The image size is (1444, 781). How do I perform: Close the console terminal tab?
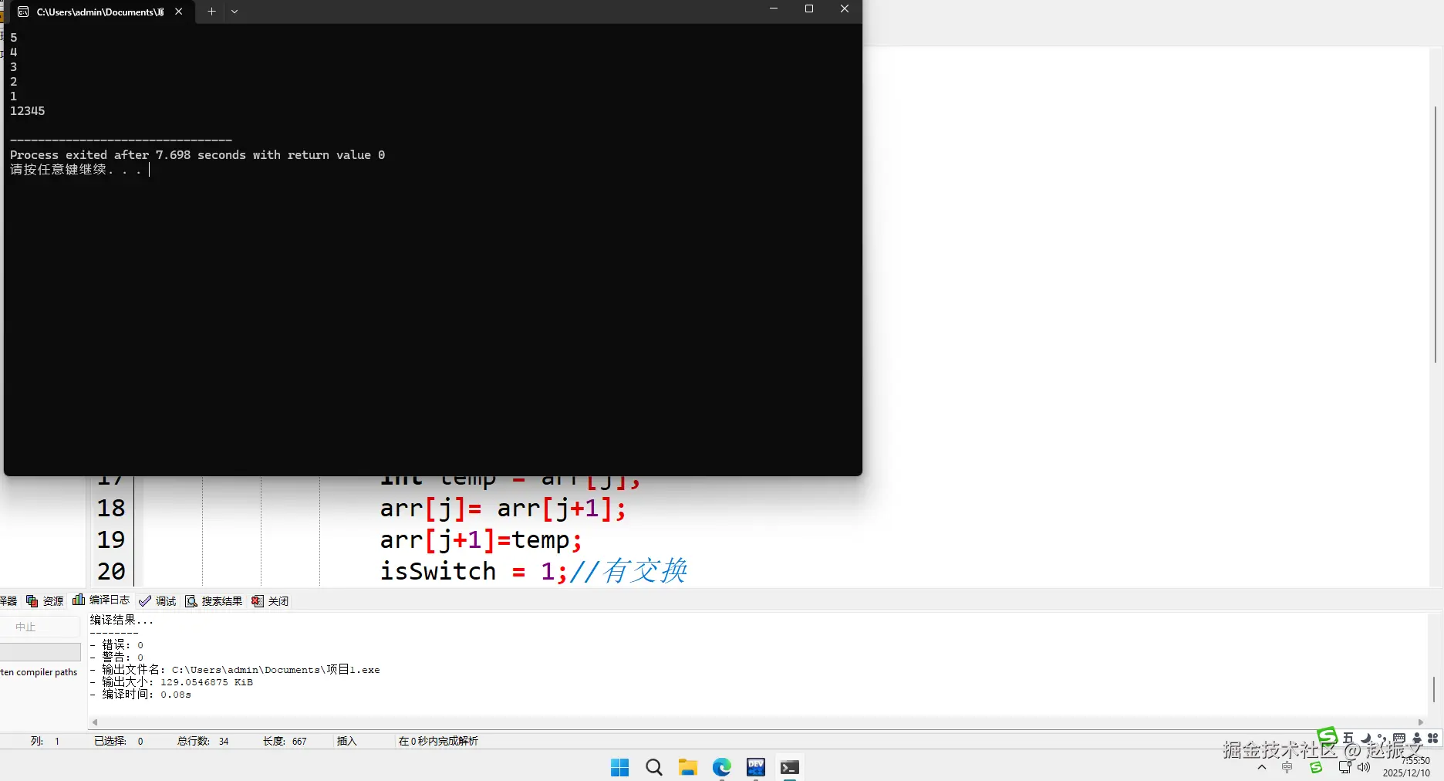coord(179,12)
